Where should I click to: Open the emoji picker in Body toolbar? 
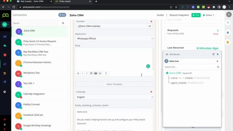(x=91, y=73)
